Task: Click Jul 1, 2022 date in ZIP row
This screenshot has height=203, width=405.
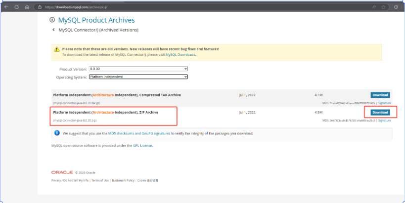Action: tap(247, 113)
